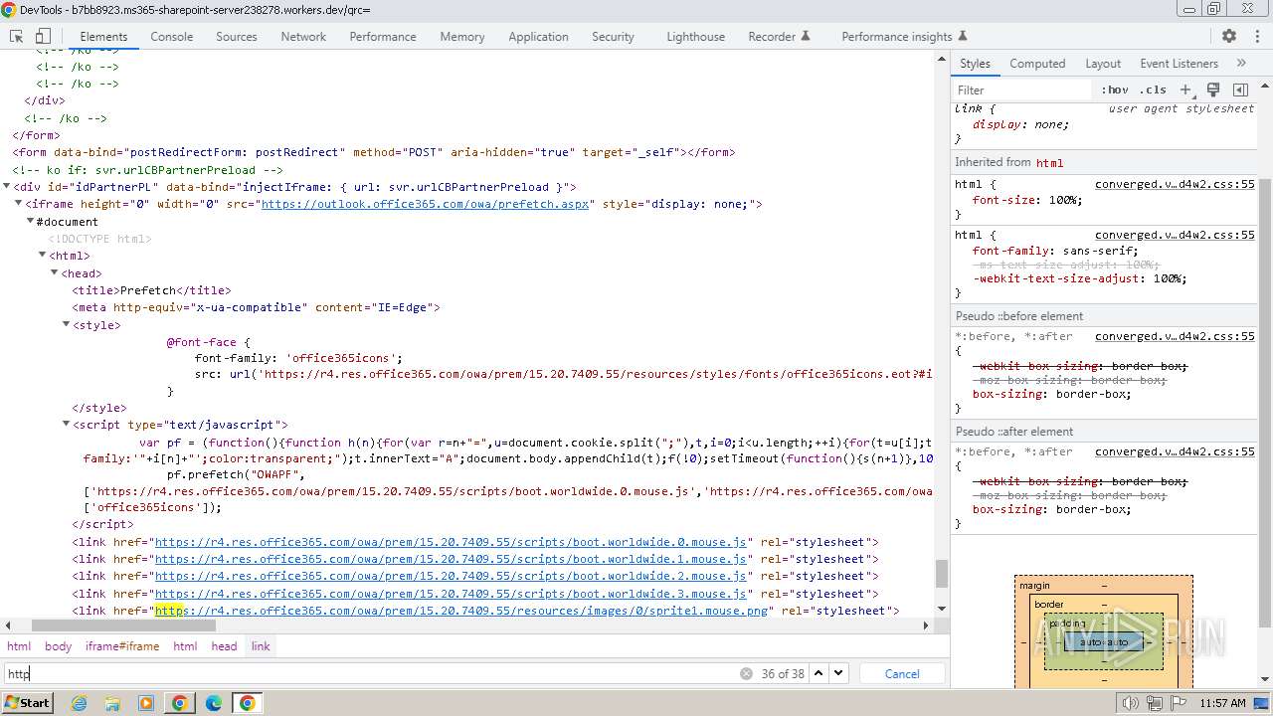Collapse the html node inside the iframe
The image size is (1273, 716).
tap(43, 255)
